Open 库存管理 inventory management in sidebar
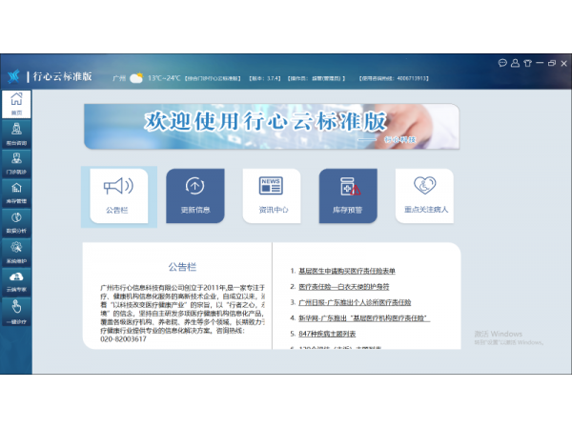572x429 pixels. (x=15, y=193)
